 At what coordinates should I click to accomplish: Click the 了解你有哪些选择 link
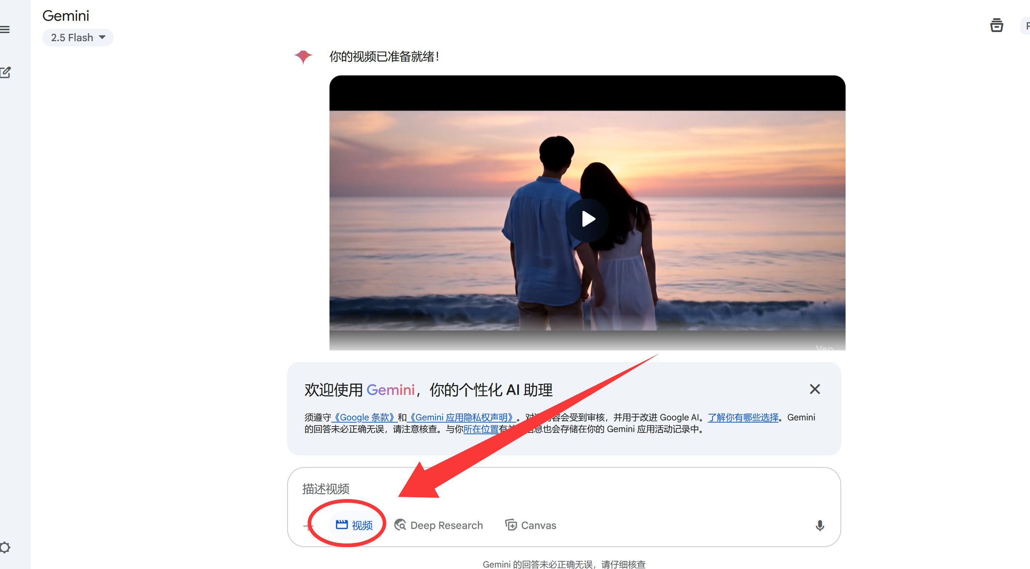[743, 417]
